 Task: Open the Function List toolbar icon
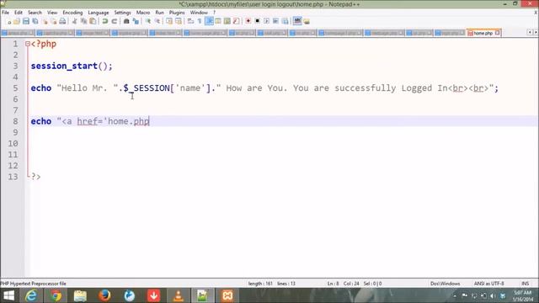coord(236,21)
